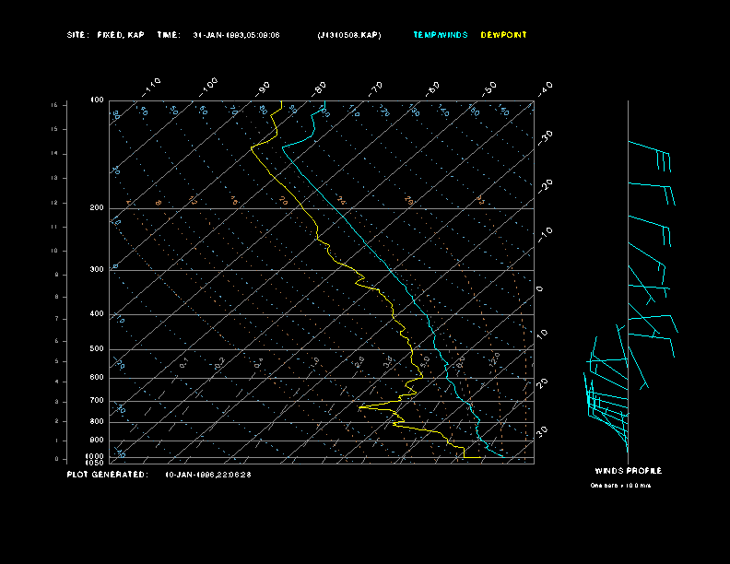Select the 10-JAN-1996 plot generation date
Screen dimensions: 730x564
click(208, 475)
